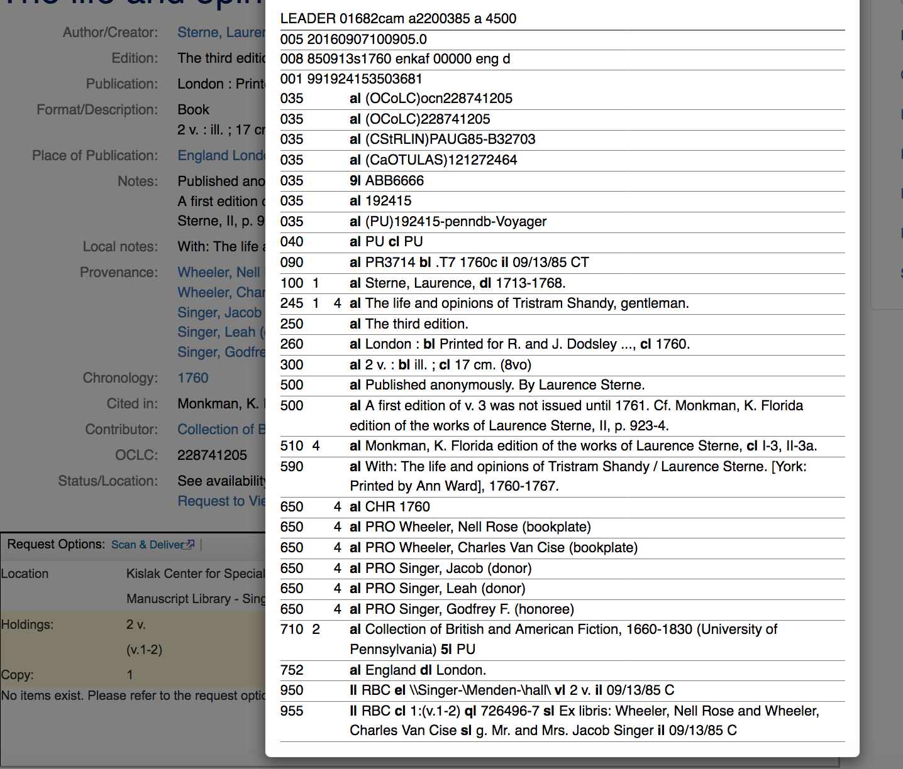This screenshot has height=769, width=903.
Task: Click the 650 CHR 1760 row
Action: tap(562, 507)
